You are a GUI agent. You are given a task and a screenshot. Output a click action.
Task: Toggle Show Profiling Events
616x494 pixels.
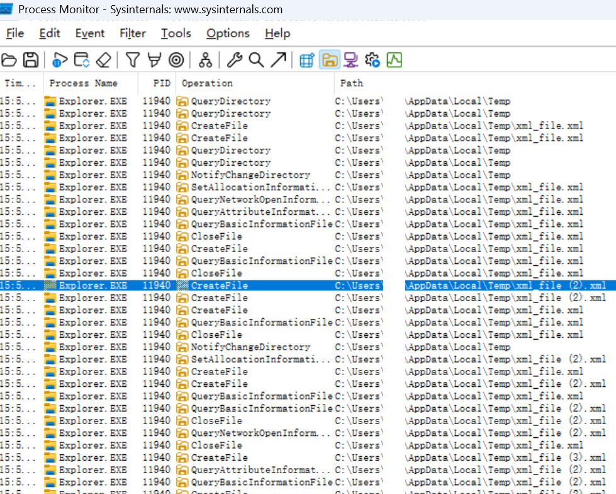coord(394,60)
